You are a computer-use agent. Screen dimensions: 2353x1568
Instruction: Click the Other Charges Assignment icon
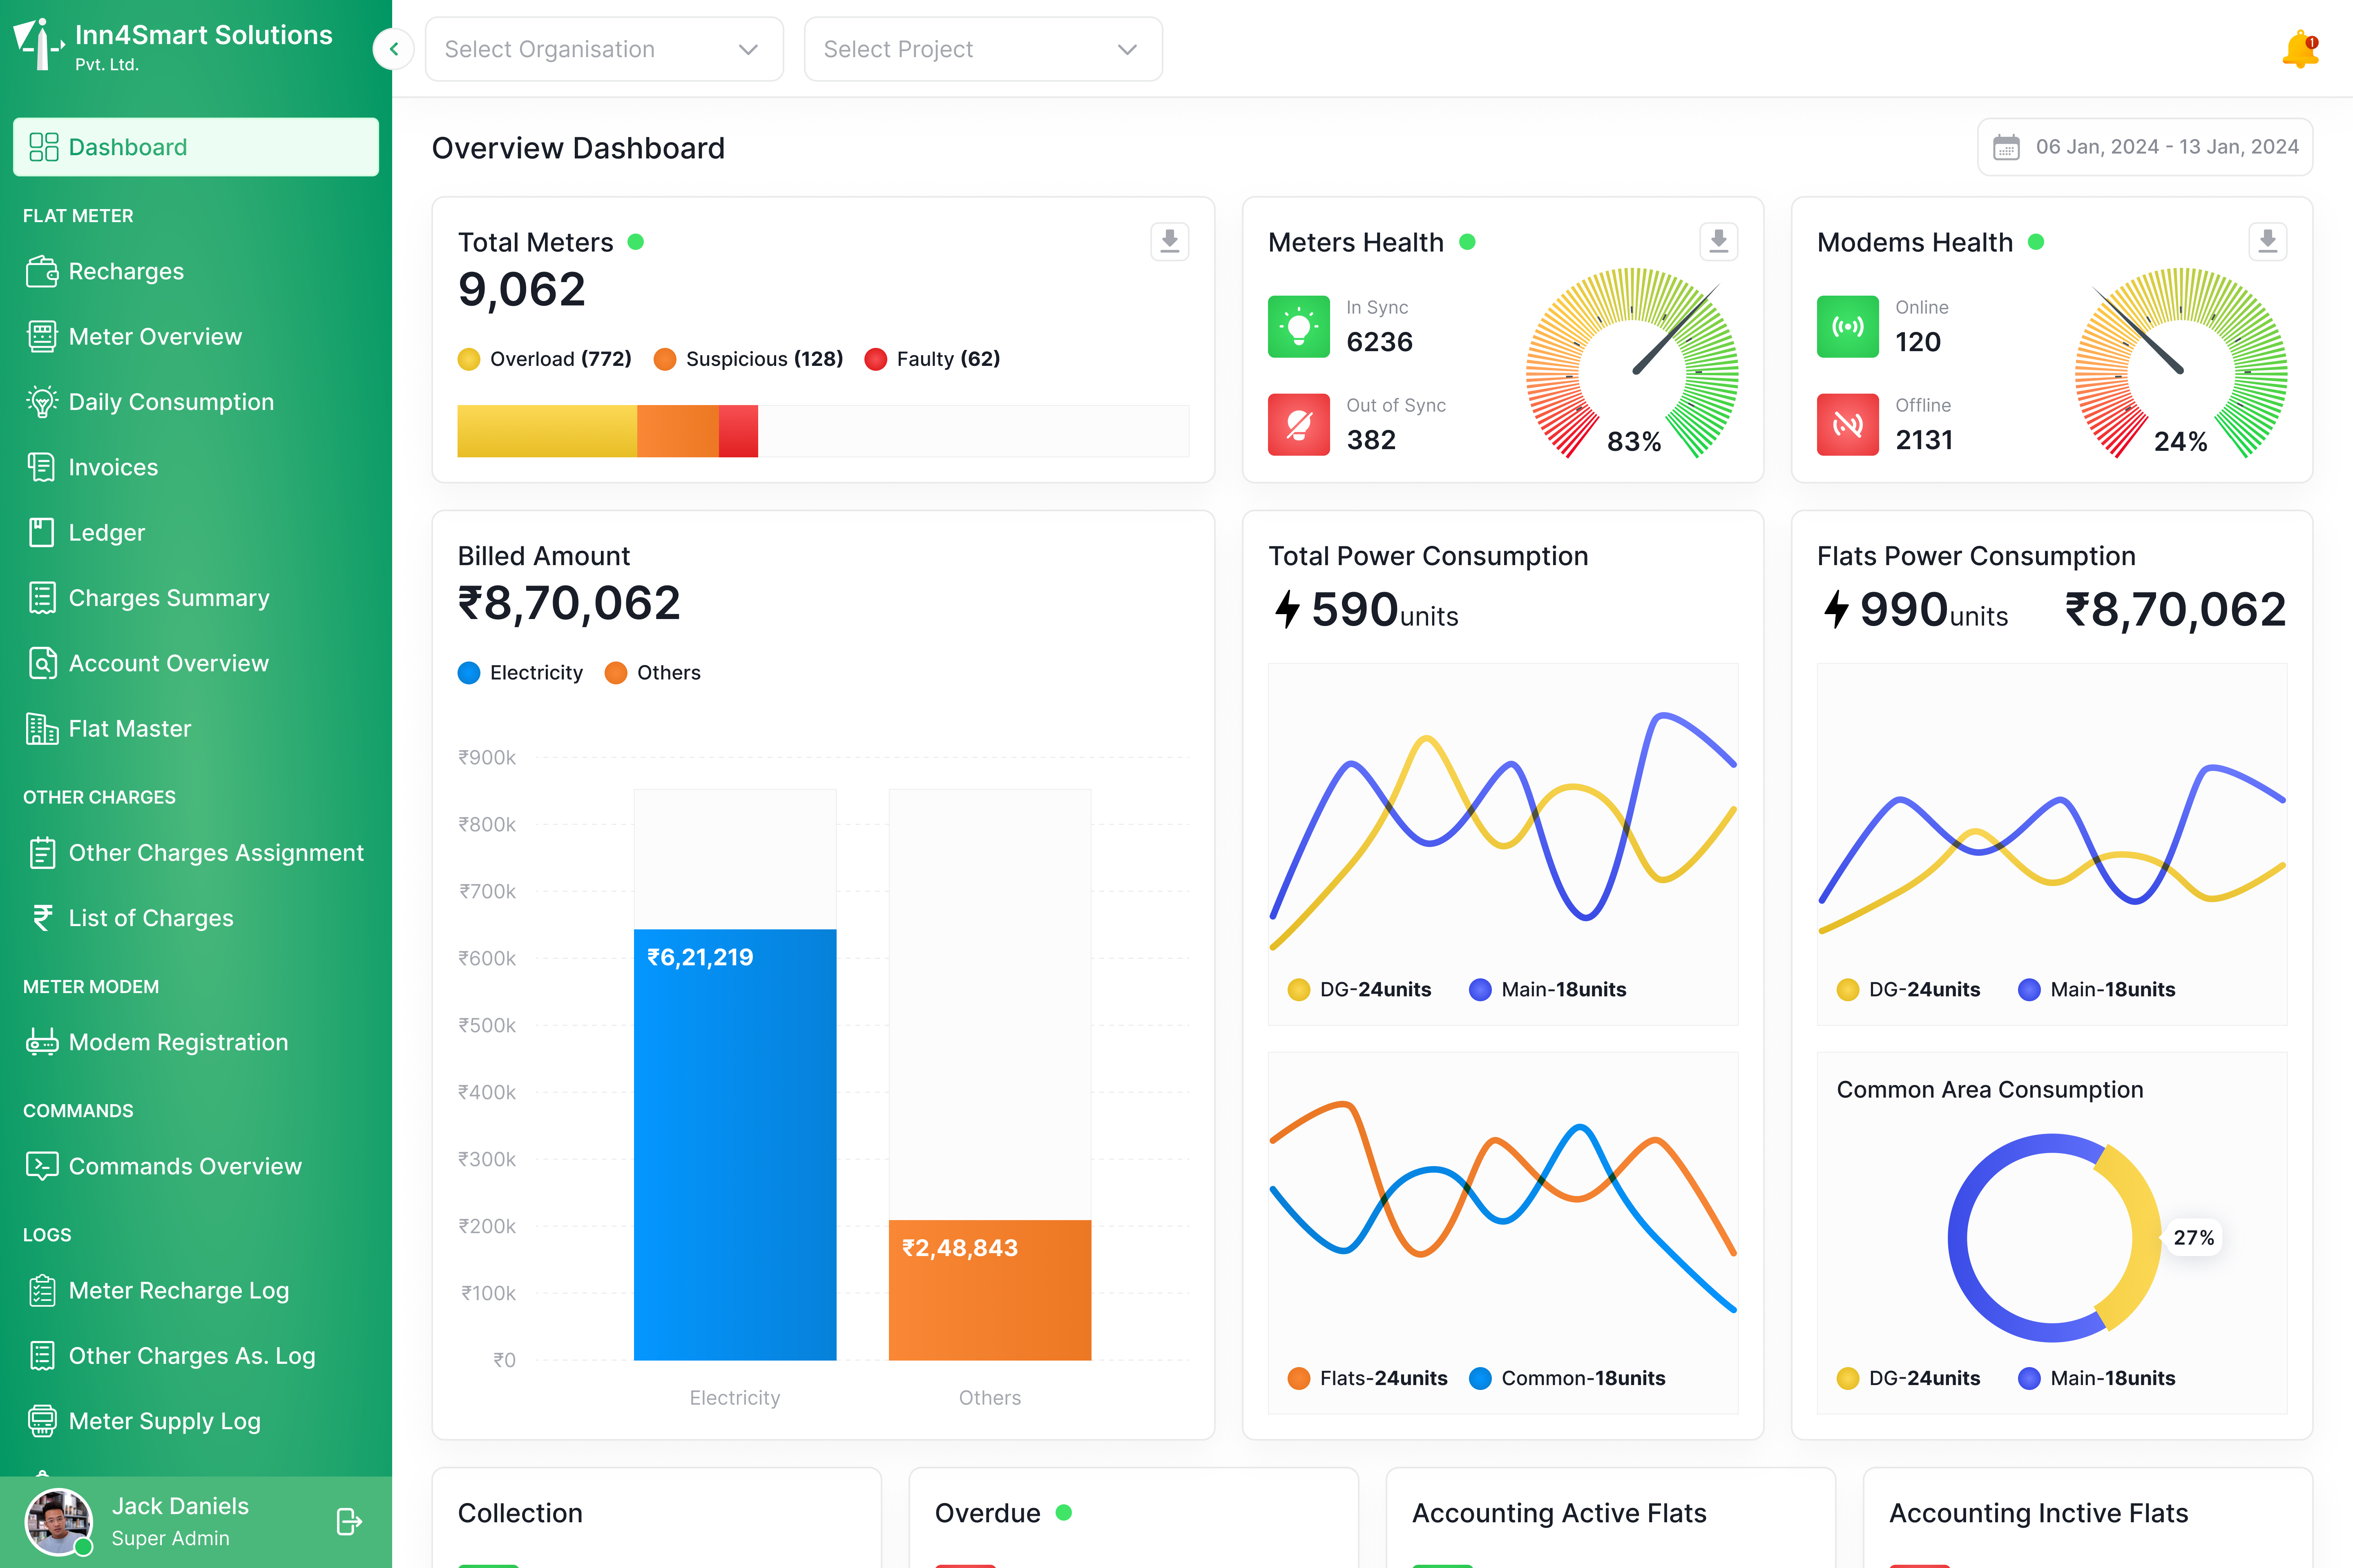pos(42,852)
